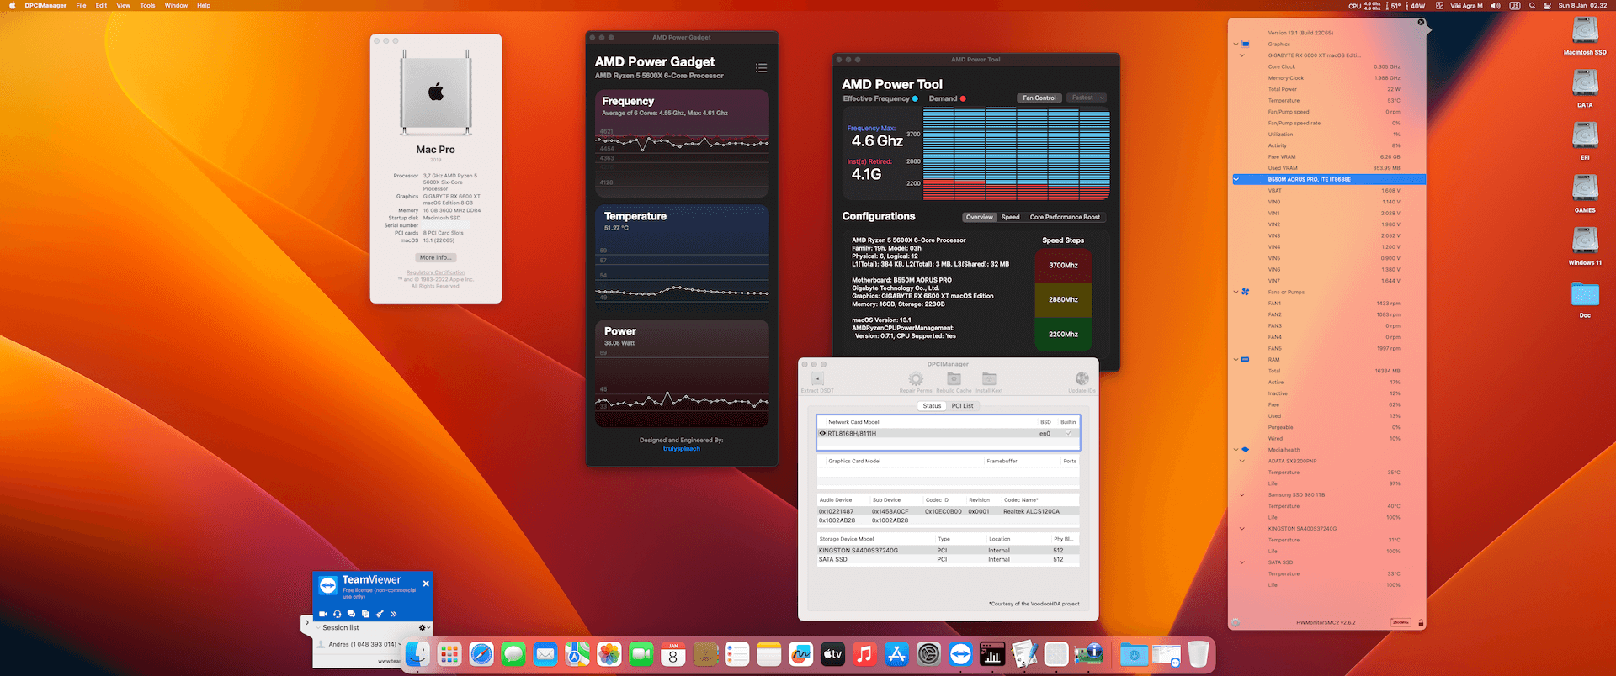
Task: Collapse RAM group in HWMonitorSMC2
Action: (x=1236, y=360)
